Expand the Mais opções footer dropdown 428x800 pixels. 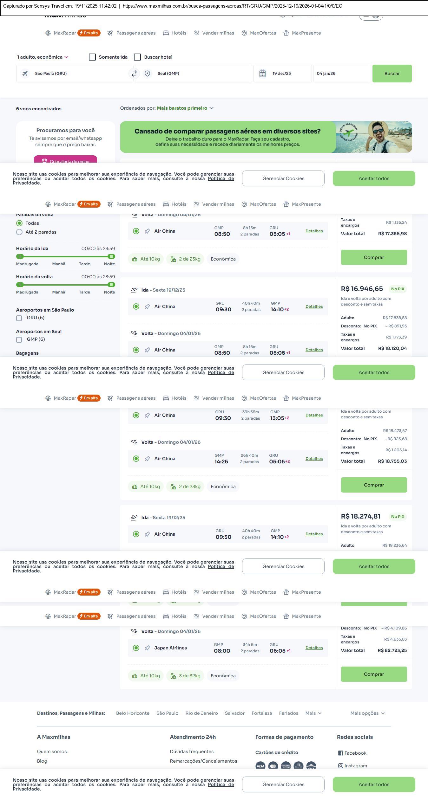point(367,713)
